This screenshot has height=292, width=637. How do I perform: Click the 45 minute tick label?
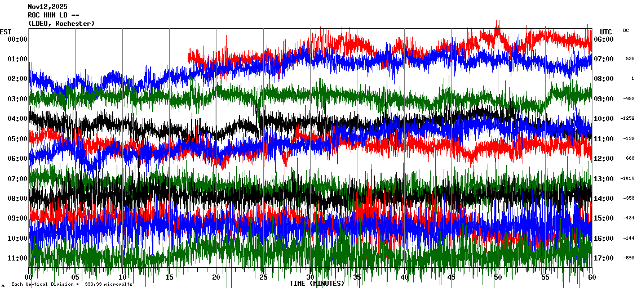tap(451, 277)
